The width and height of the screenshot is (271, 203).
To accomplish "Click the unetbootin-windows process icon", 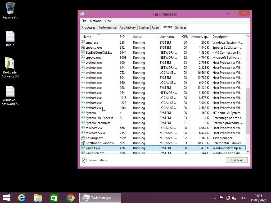I will [83, 143].
